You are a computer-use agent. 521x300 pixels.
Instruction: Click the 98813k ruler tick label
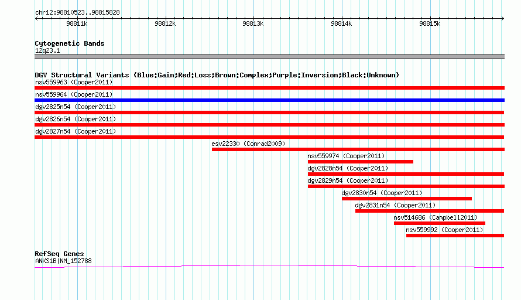pyautogui.click(x=253, y=23)
